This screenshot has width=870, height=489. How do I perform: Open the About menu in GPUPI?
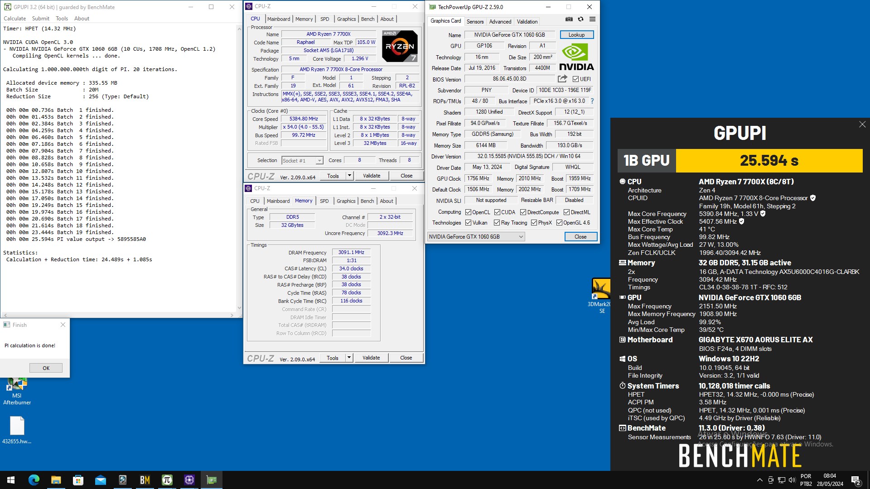point(82,19)
